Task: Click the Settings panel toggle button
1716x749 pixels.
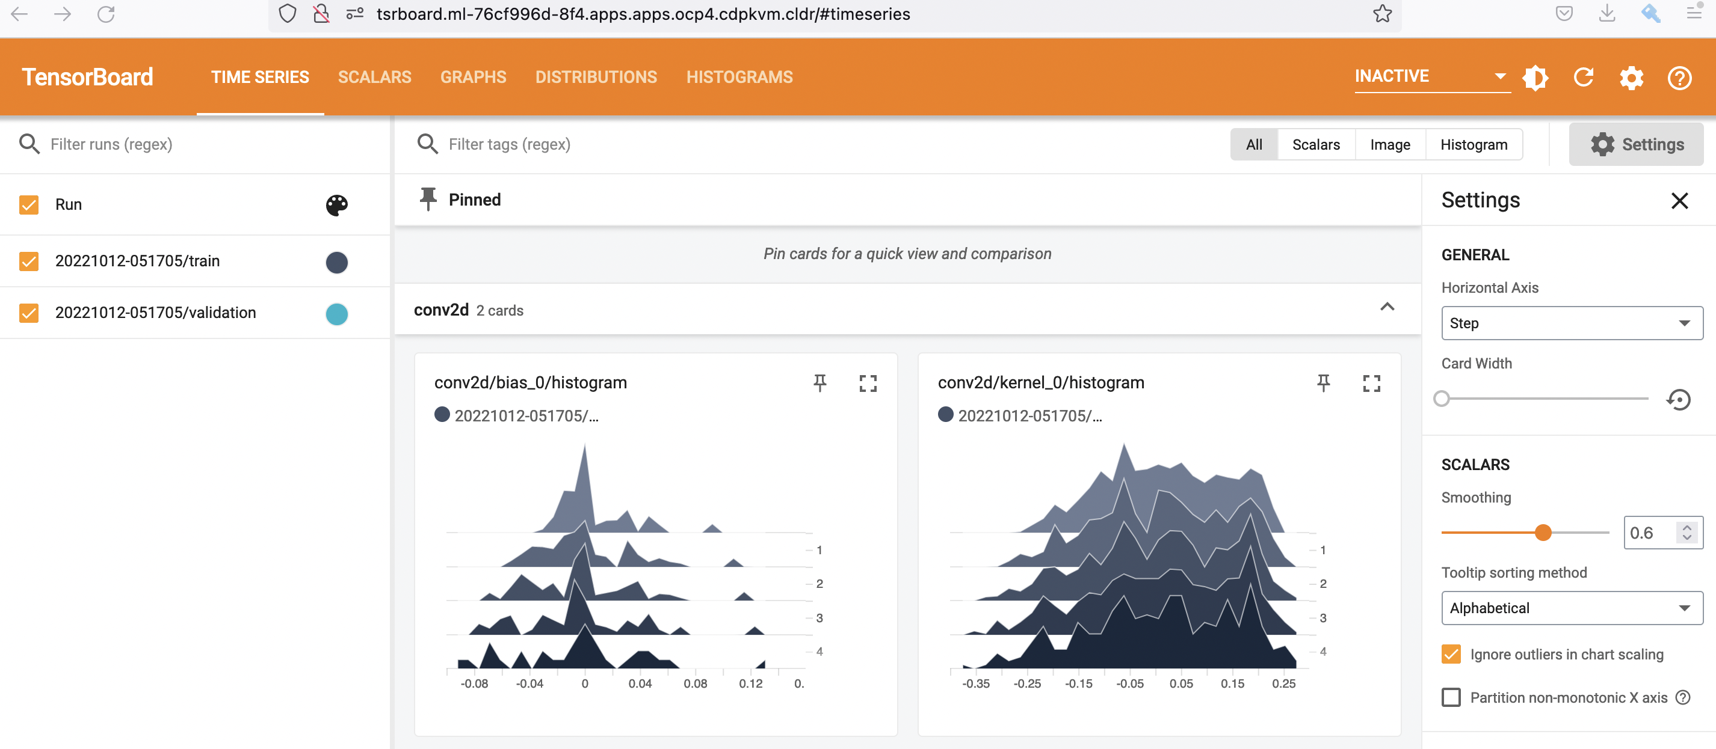Action: coord(1636,144)
